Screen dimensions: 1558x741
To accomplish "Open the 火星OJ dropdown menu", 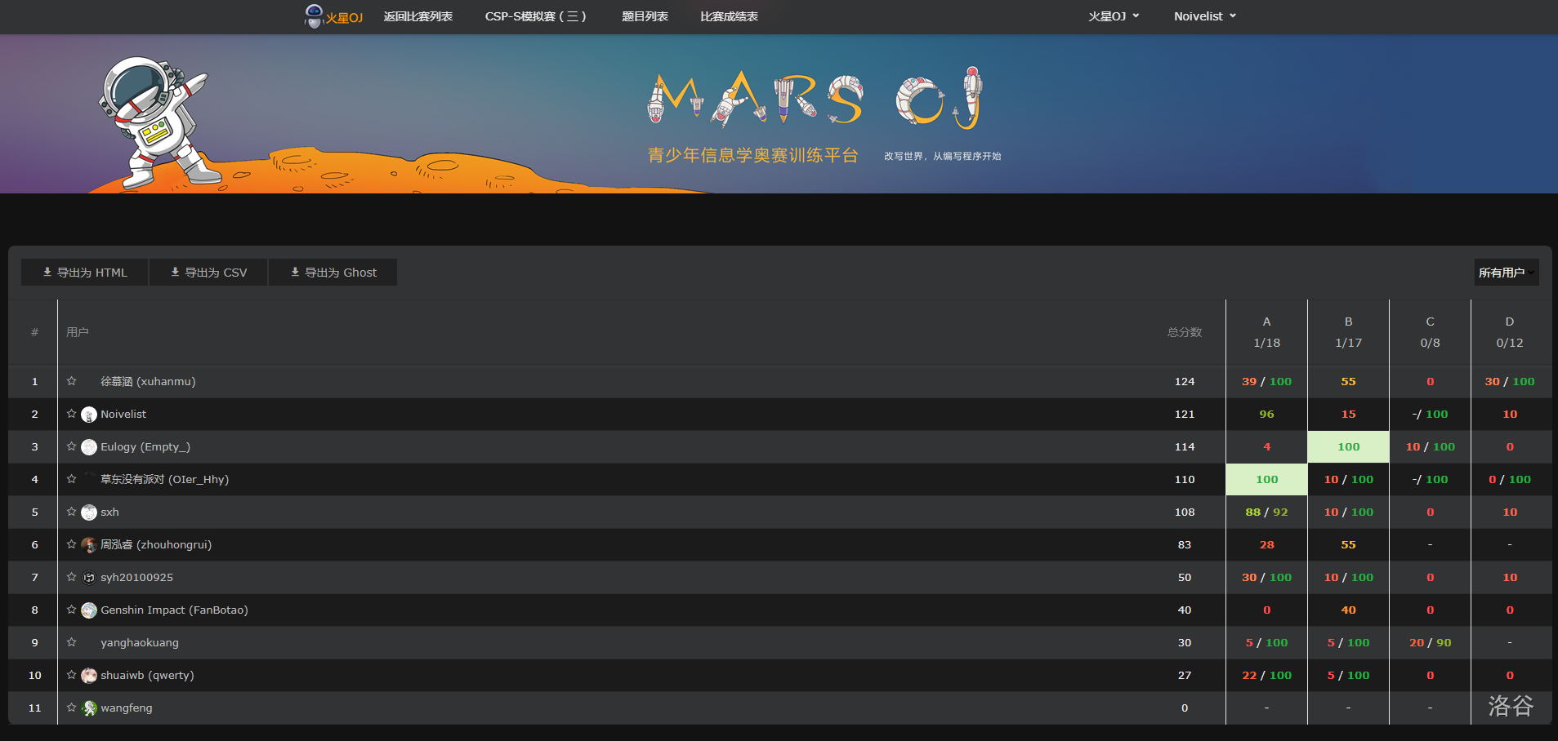I will coord(1113,16).
